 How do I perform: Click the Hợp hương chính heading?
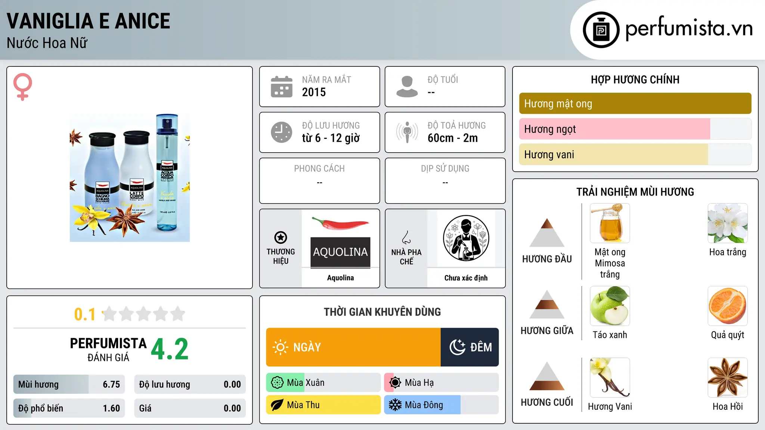tap(635, 80)
